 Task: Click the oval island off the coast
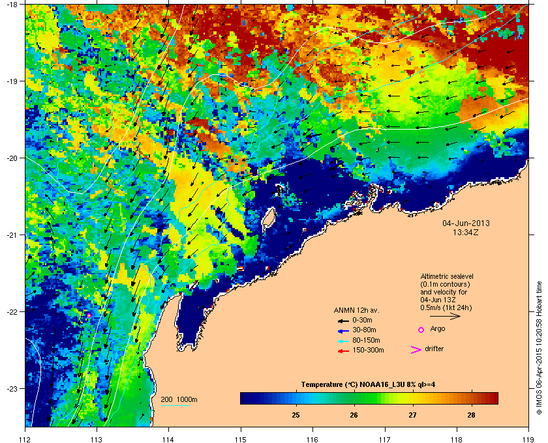point(268,217)
